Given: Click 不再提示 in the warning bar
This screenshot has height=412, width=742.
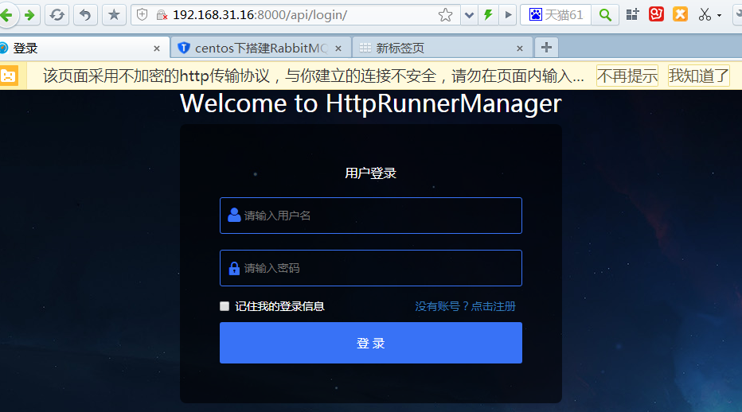Looking at the screenshot, I should click(x=627, y=76).
